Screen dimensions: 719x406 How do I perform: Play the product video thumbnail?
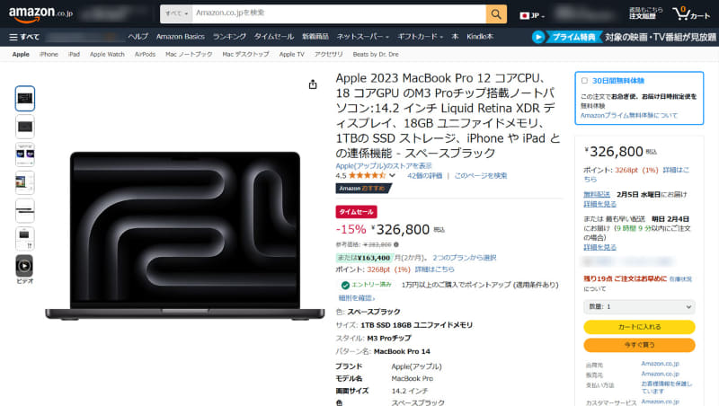[24, 266]
